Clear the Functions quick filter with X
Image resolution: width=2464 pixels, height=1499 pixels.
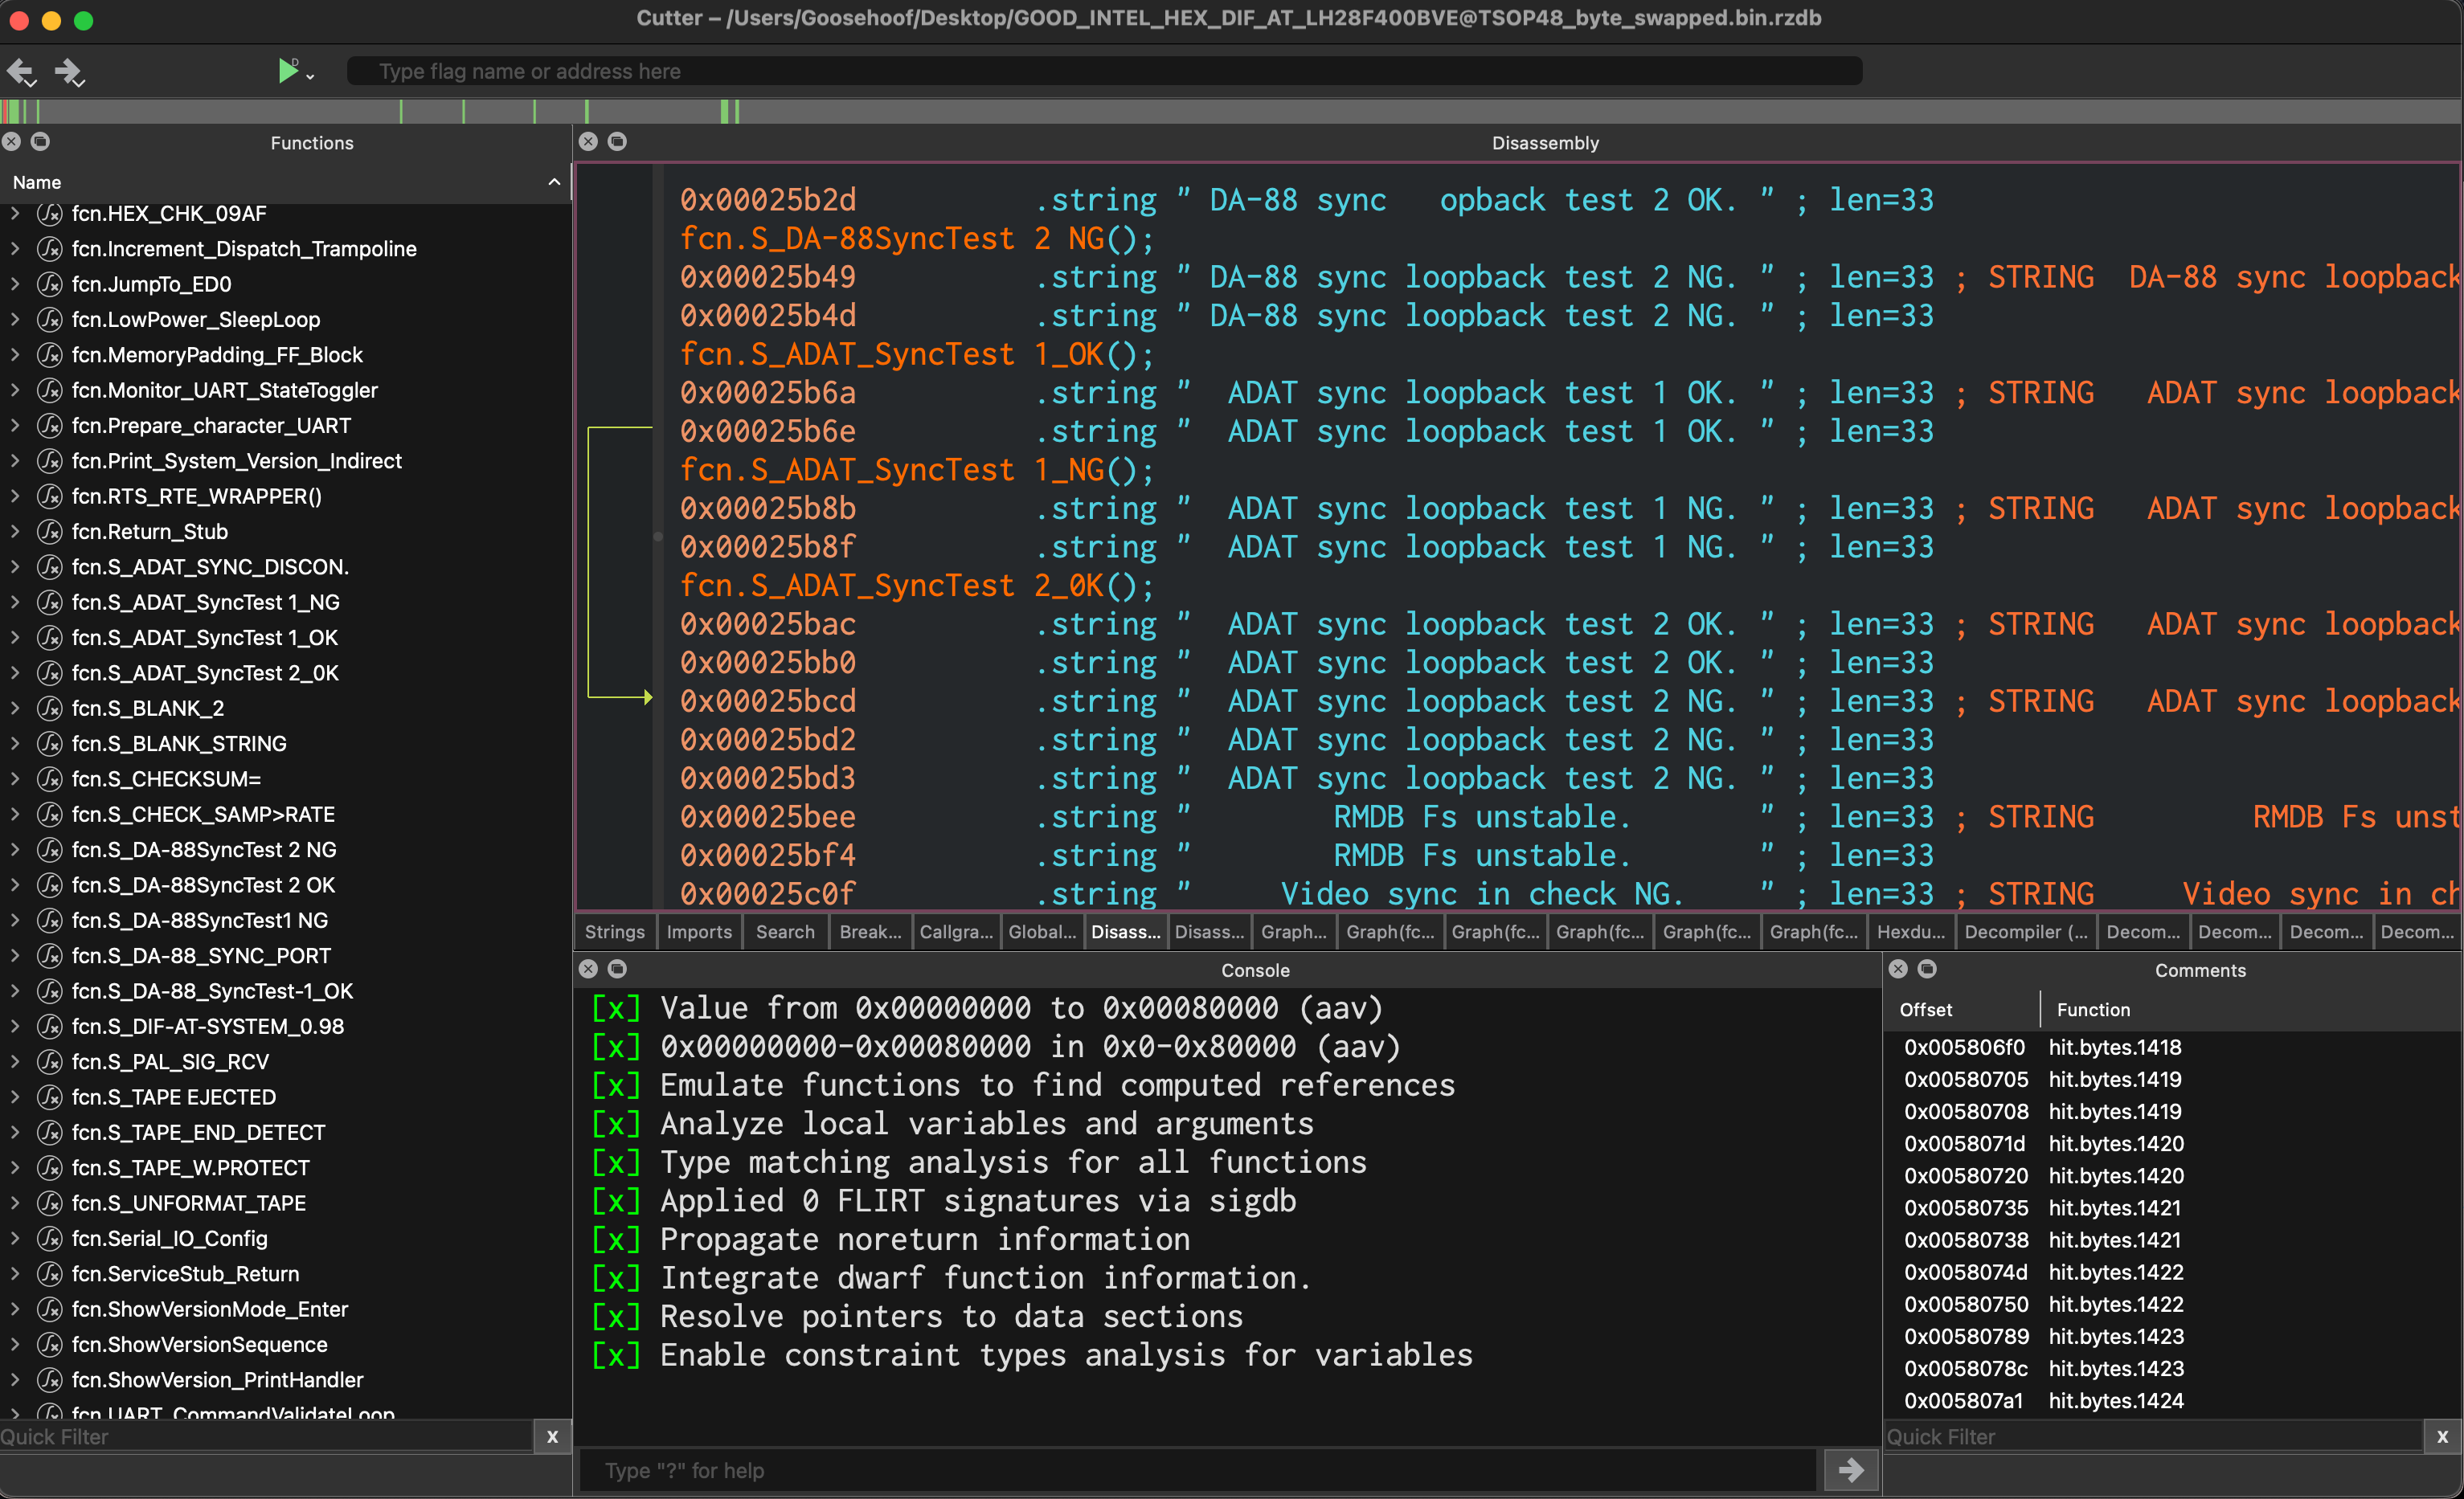(552, 1437)
